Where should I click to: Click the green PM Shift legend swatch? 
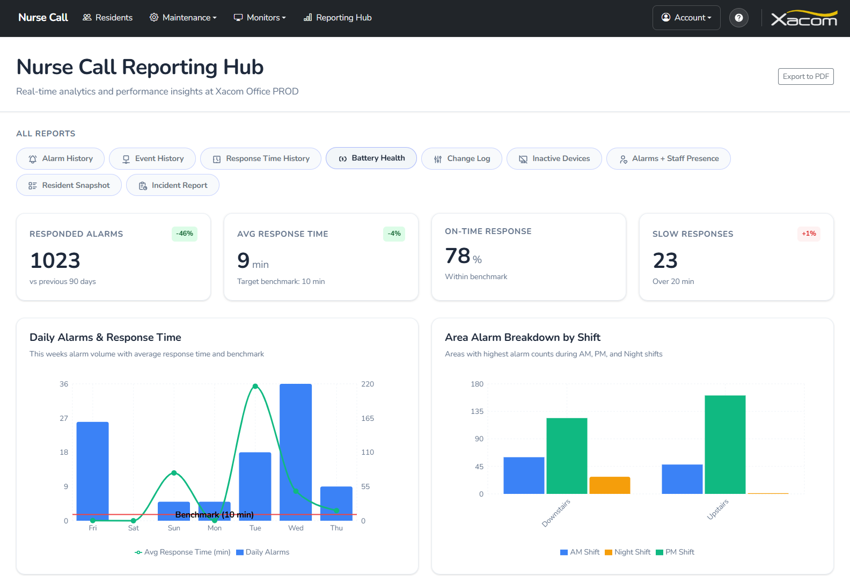click(660, 552)
